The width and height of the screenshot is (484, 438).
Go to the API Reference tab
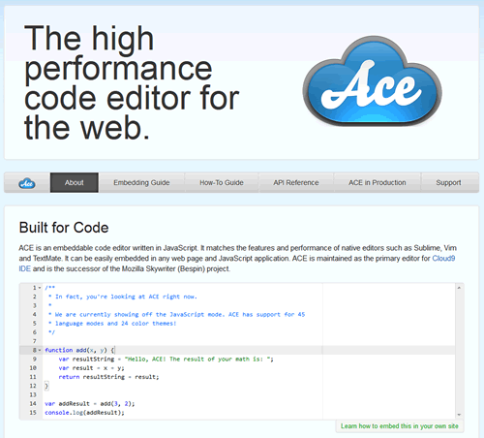296,182
